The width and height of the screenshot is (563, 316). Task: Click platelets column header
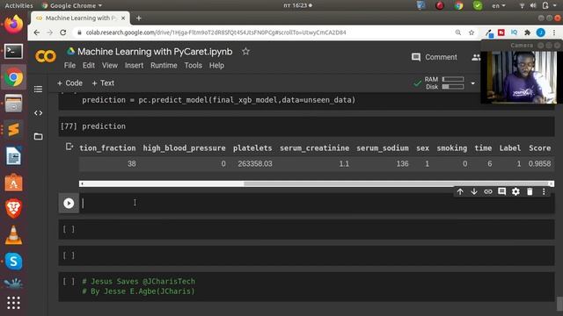pyautogui.click(x=252, y=148)
